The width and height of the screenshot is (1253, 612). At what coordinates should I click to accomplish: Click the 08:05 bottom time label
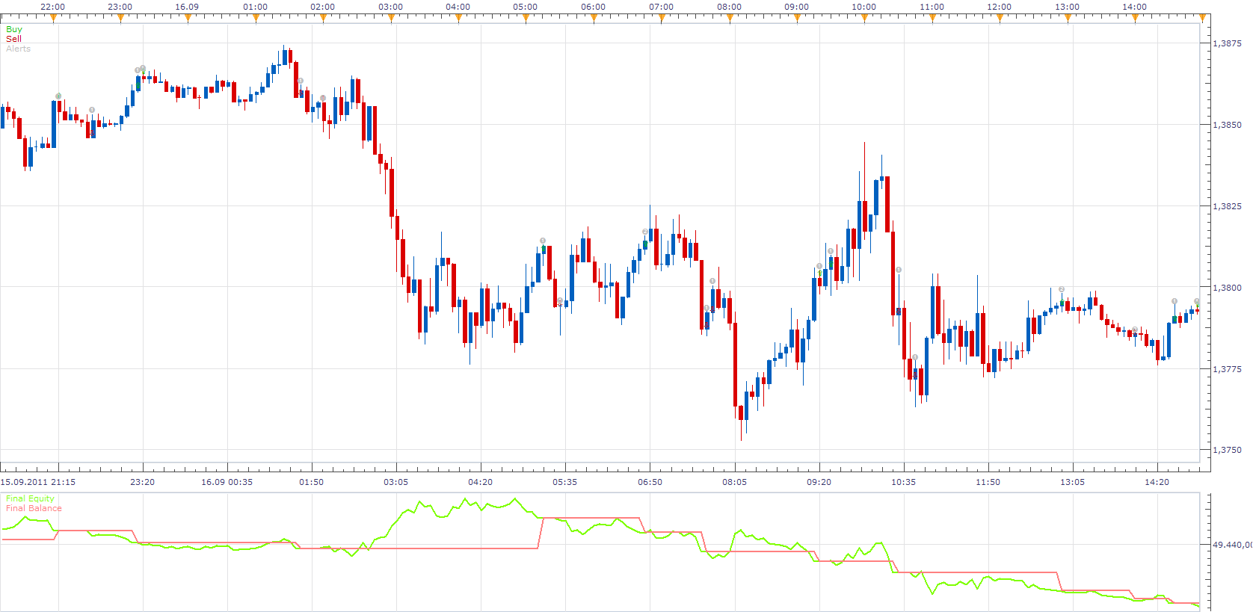click(x=734, y=482)
